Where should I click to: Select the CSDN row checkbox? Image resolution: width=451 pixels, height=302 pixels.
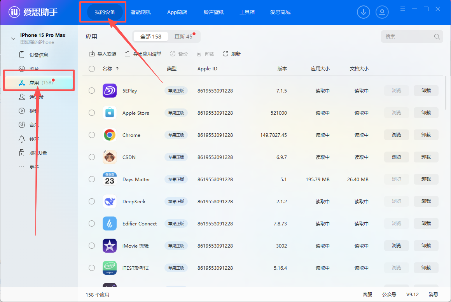coord(92,157)
